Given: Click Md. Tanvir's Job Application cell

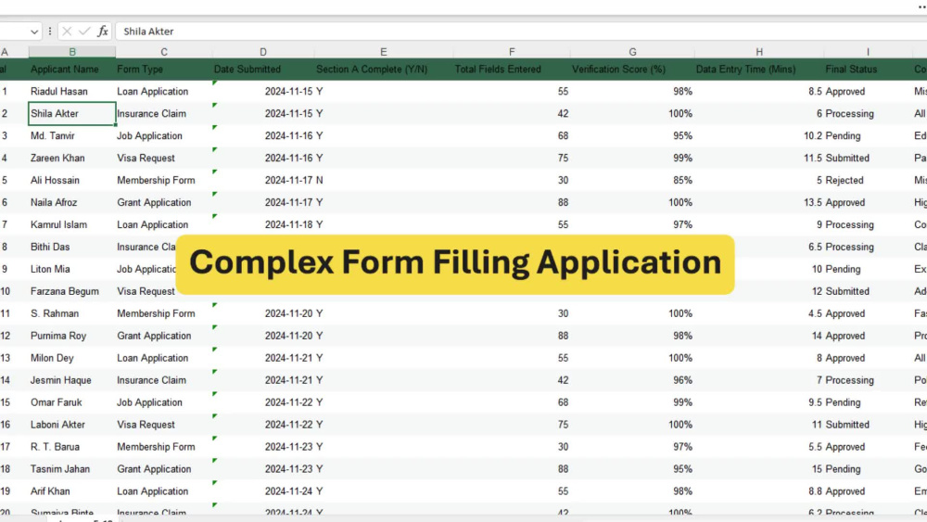Looking at the screenshot, I should [164, 136].
